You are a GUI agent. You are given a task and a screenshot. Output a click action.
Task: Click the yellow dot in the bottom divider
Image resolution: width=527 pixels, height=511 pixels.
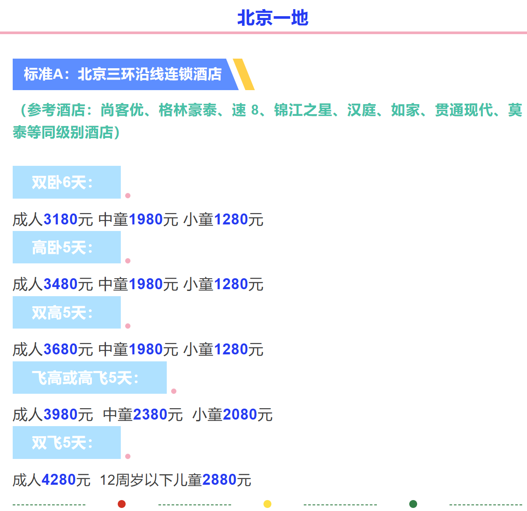(x=268, y=504)
